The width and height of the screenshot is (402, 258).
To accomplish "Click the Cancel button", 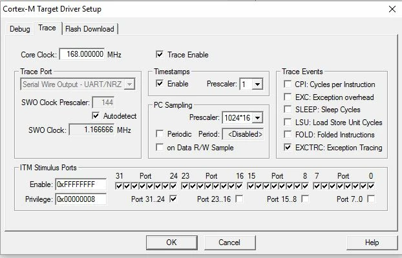I will pos(229,243).
